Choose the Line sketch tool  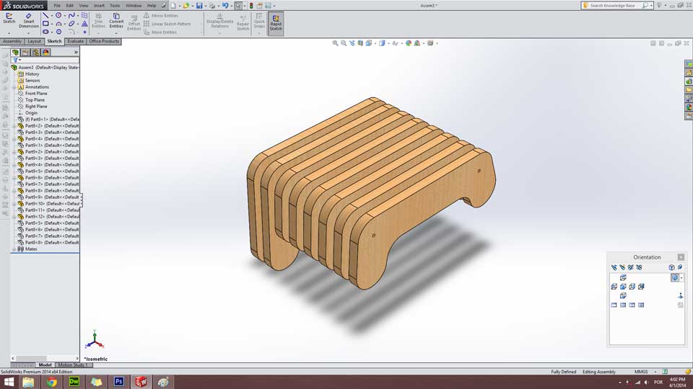click(x=45, y=15)
